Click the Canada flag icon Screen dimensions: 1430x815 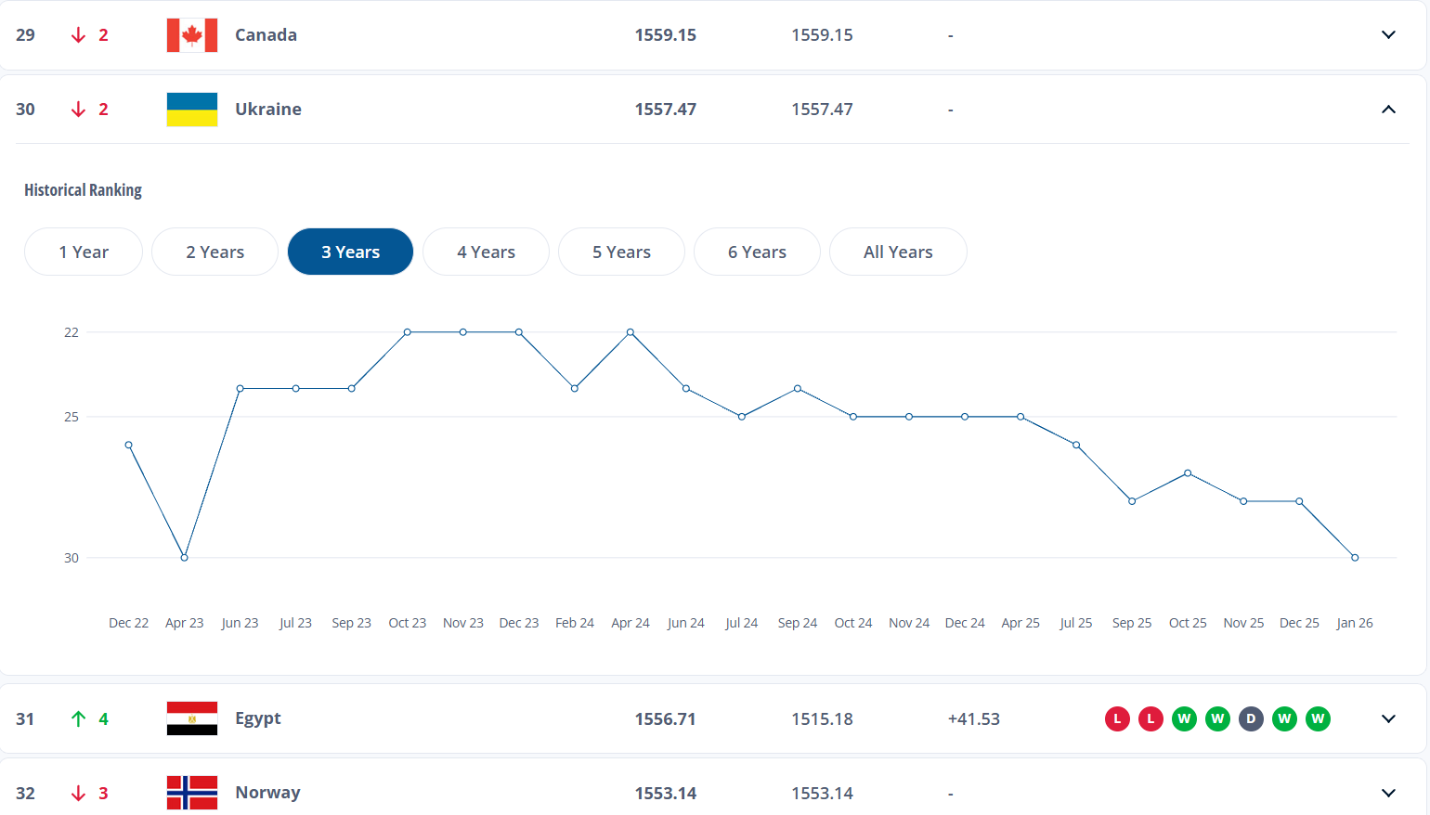(x=192, y=35)
